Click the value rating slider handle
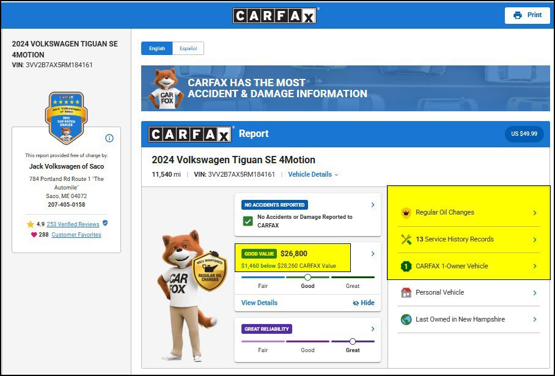 click(x=307, y=277)
